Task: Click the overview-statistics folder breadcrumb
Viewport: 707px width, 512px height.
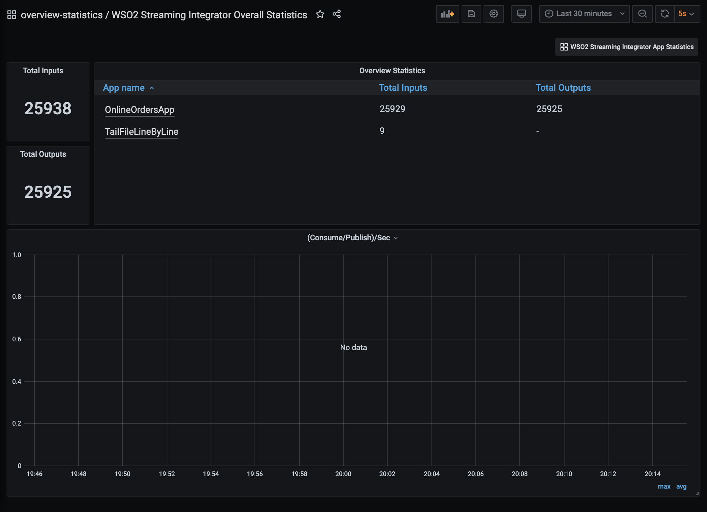Action: (62, 15)
